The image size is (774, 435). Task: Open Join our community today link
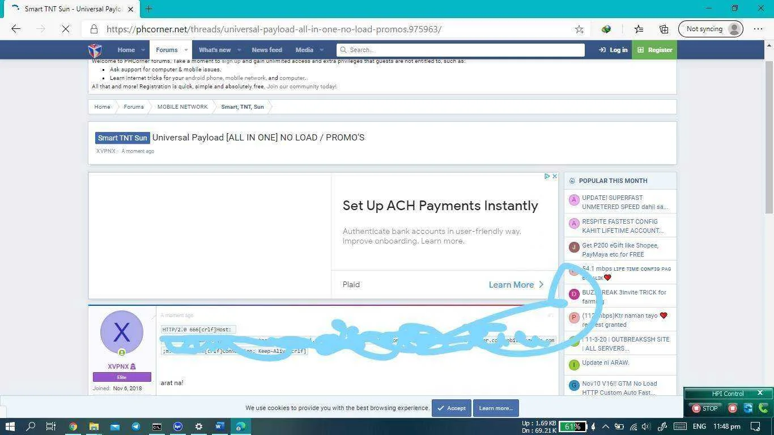301,87
